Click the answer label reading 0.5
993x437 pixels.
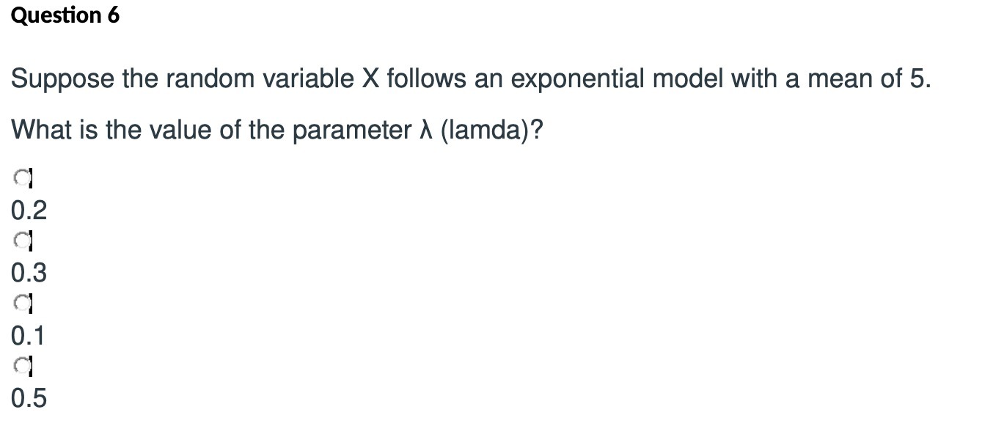[x=28, y=397]
